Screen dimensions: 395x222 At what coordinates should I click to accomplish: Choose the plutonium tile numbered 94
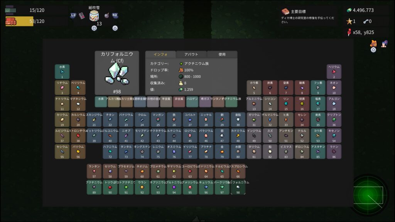[174, 187]
